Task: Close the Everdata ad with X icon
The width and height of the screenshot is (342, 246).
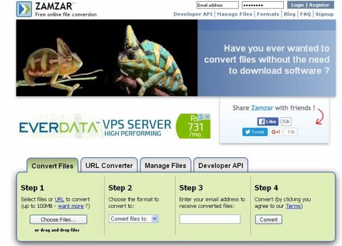Action: (x=207, y=117)
